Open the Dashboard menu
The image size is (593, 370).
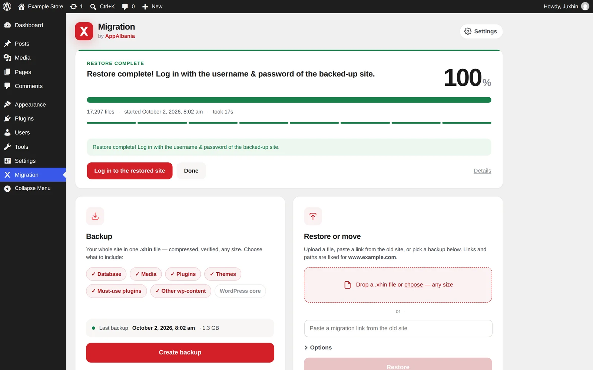click(x=33, y=25)
